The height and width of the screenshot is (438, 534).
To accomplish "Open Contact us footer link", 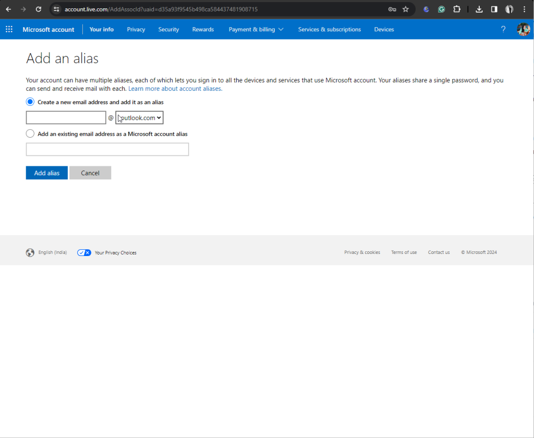I will (439, 252).
